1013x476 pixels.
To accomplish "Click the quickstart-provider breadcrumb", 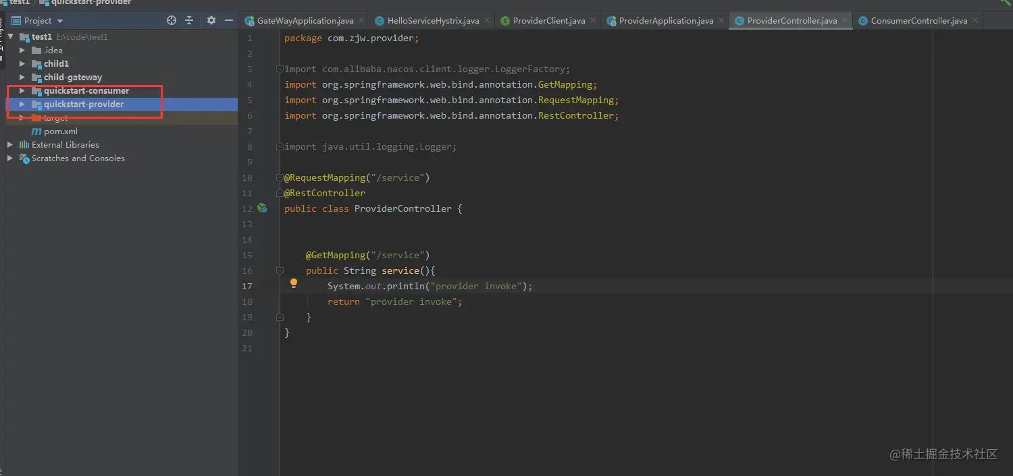I will point(84,3).
